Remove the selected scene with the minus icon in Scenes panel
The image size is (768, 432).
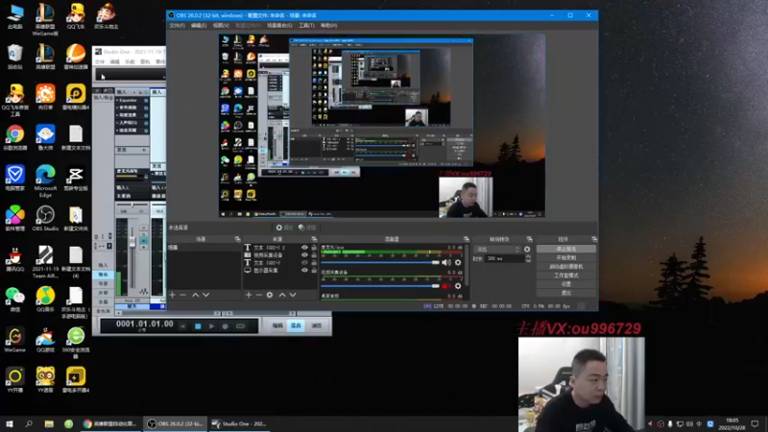182,295
